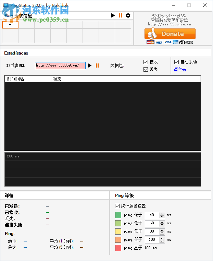The height and width of the screenshot is (261, 213).
Task: Click the 200 ms ping graph area
Action: coord(103,169)
